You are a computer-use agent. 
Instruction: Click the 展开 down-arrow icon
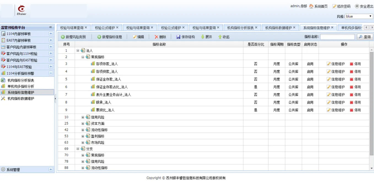(203, 37)
